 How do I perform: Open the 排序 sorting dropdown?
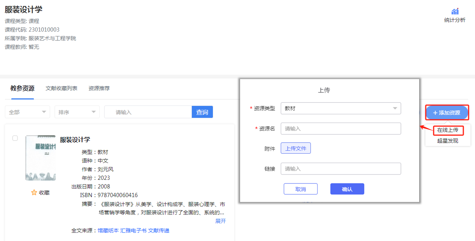point(77,112)
